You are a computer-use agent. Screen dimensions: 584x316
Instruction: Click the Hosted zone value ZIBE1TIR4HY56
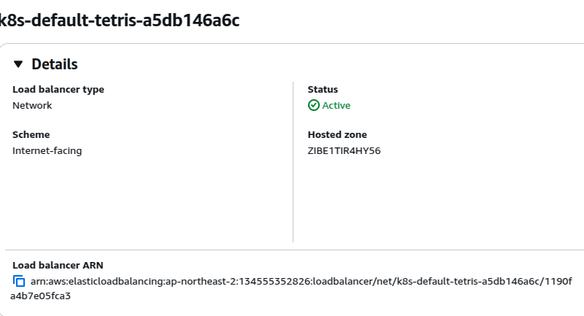344,151
